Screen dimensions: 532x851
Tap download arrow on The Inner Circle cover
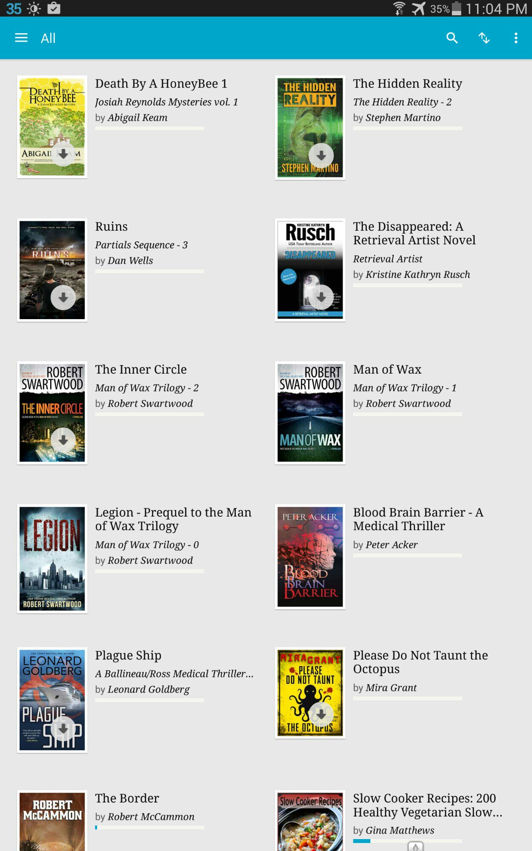point(63,440)
